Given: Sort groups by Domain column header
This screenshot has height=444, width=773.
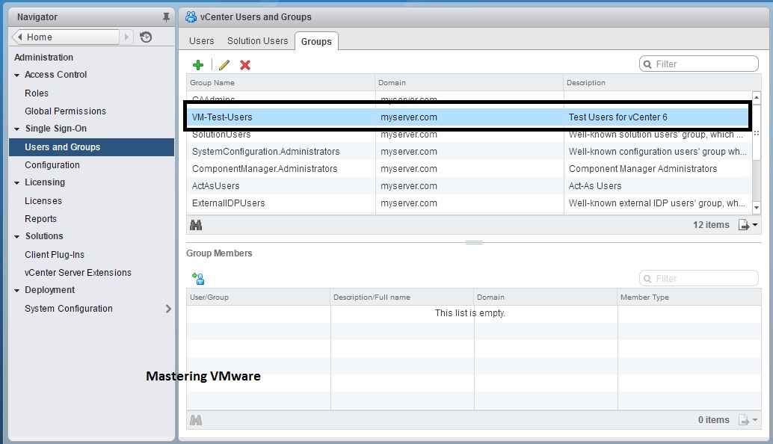Looking at the screenshot, I should pos(469,83).
